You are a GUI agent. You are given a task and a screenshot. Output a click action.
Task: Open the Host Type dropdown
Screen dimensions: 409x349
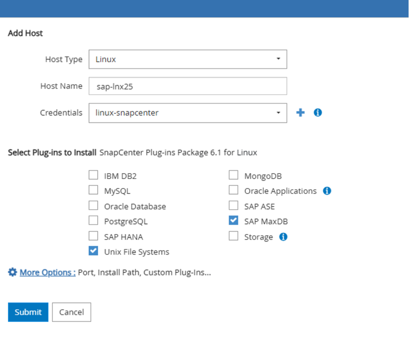click(188, 59)
